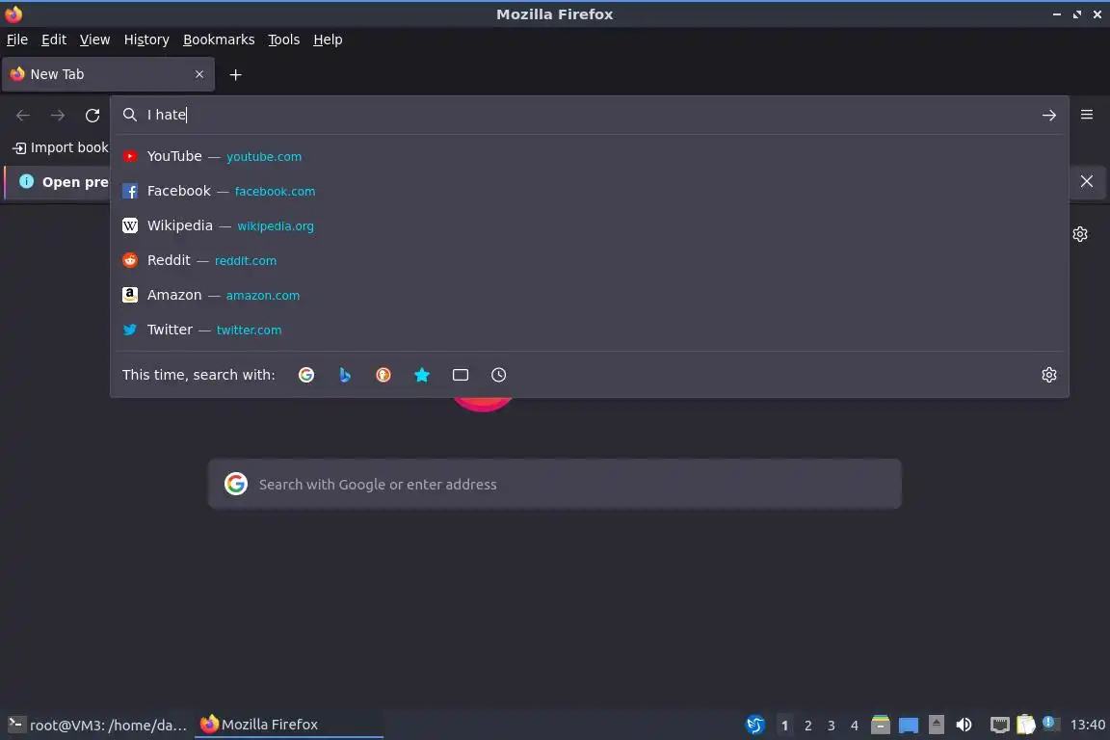Screen dimensions: 1110x740
Task: Open the Bookmarks menu
Action: click(x=219, y=40)
